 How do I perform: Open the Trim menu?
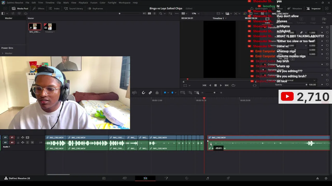point(40,3)
